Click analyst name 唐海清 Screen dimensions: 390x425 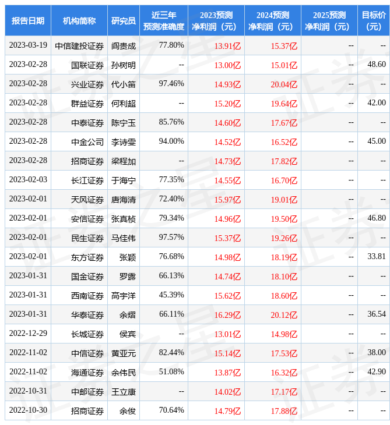124,200
